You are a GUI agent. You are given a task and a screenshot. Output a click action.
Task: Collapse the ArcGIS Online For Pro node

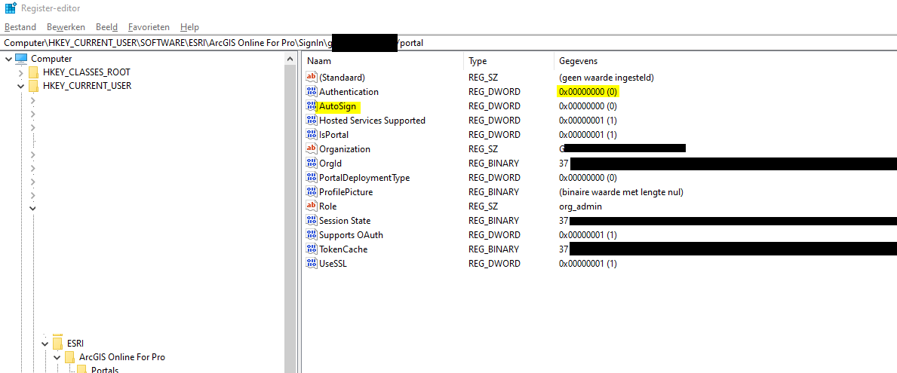click(x=57, y=357)
